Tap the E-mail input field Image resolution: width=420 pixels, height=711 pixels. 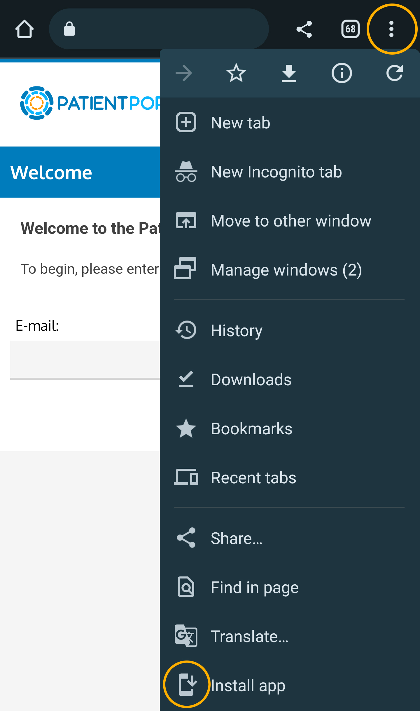click(85, 359)
